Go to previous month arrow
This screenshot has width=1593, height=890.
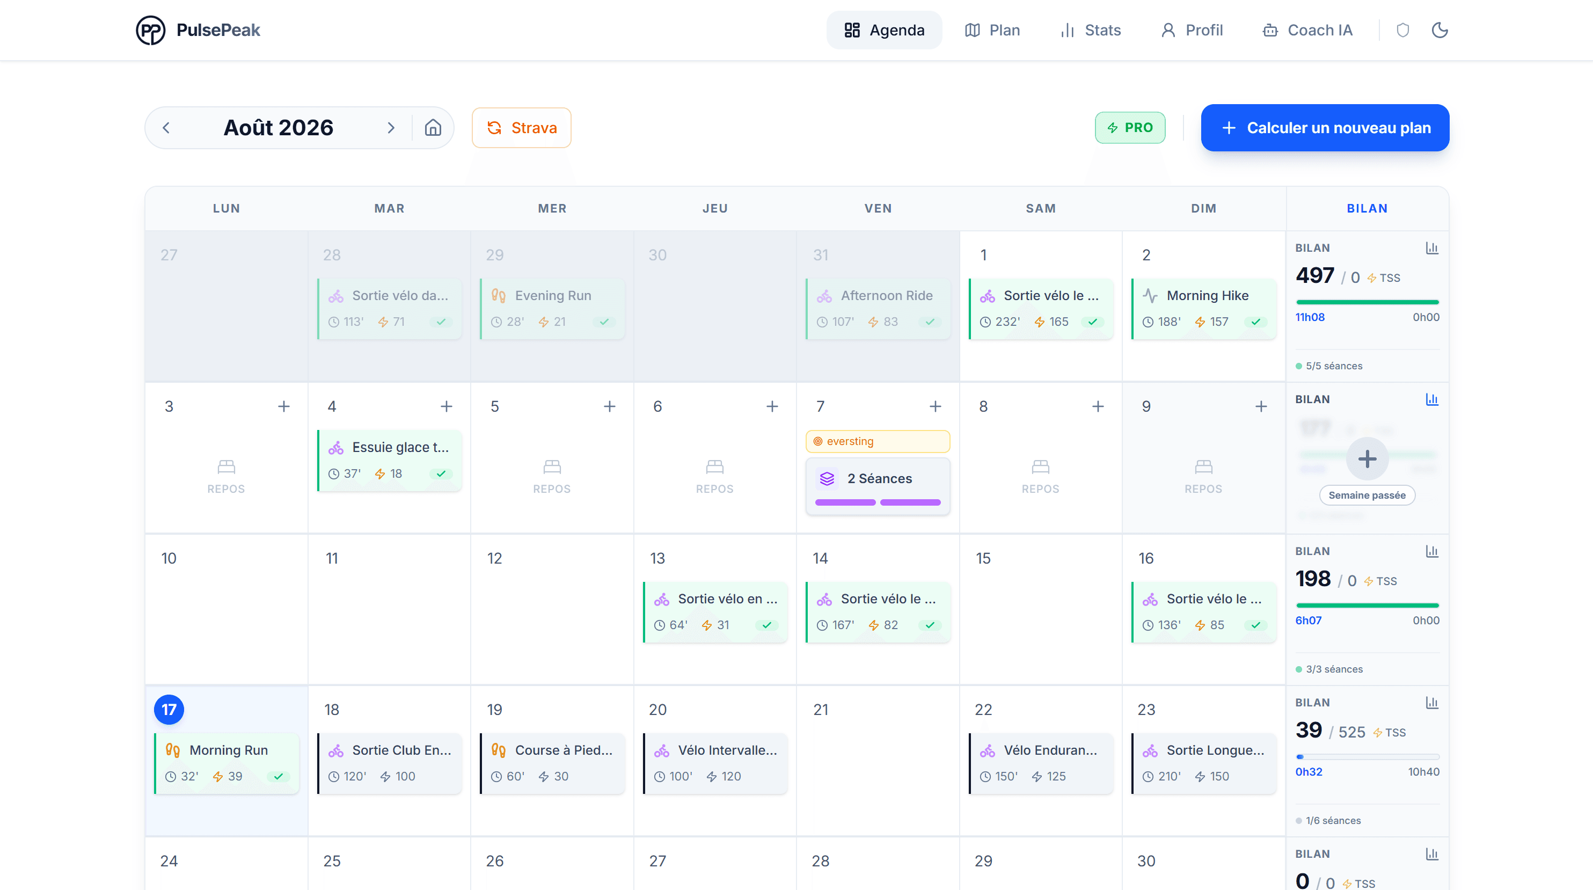pyautogui.click(x=166, y=128)
